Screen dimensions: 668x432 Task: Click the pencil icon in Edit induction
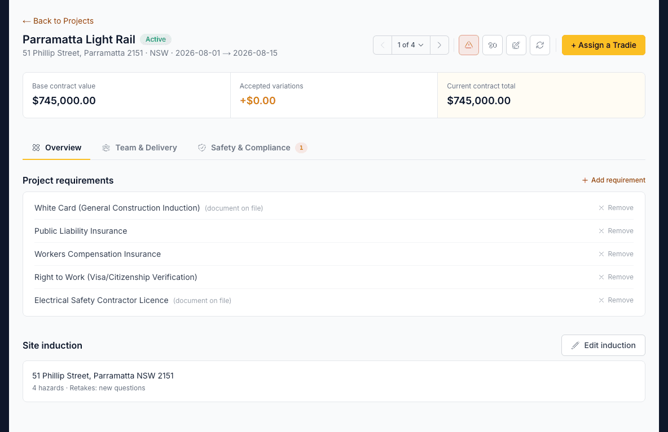click(575, 345)
